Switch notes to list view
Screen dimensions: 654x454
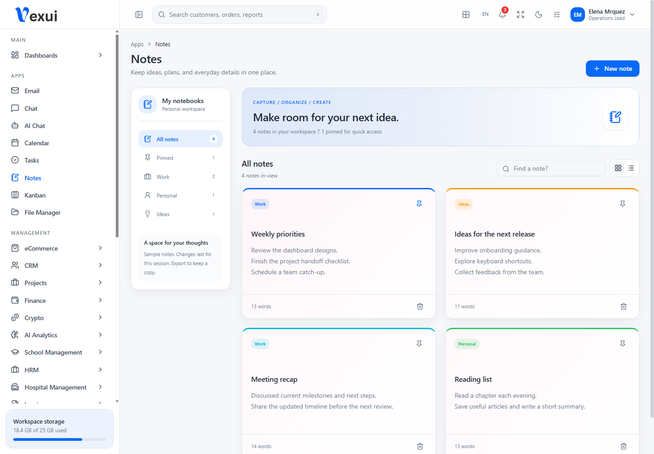[x=631, y=168]
